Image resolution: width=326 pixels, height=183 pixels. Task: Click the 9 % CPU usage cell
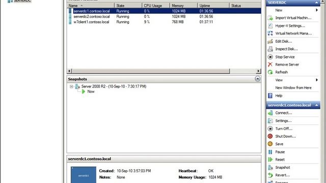click(x=147, y=22)
